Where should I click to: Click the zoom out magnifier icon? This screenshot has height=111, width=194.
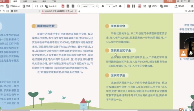79,6
